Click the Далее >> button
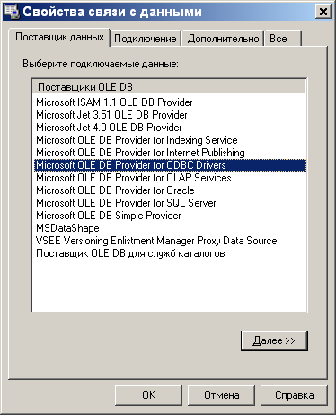Screen dimensions: 336x415 [x=274, y=340]
